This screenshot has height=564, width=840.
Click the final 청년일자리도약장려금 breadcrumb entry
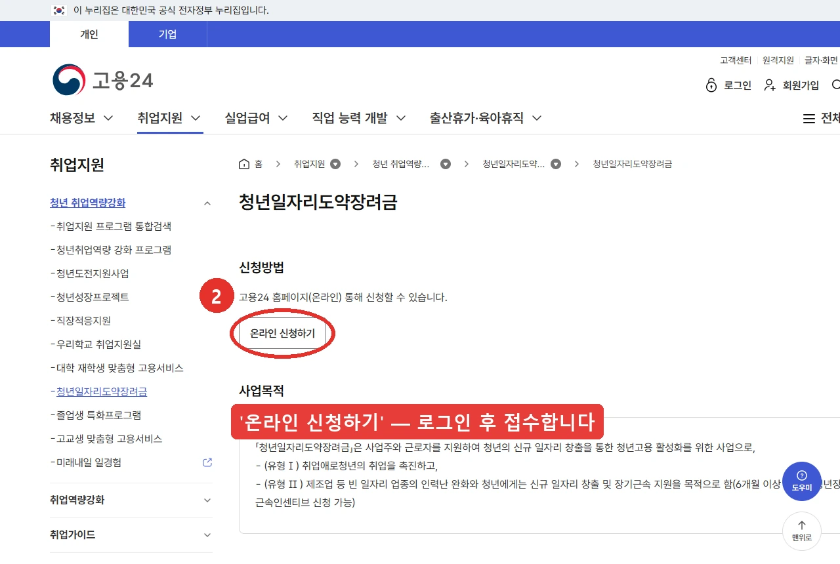point(632,164)
